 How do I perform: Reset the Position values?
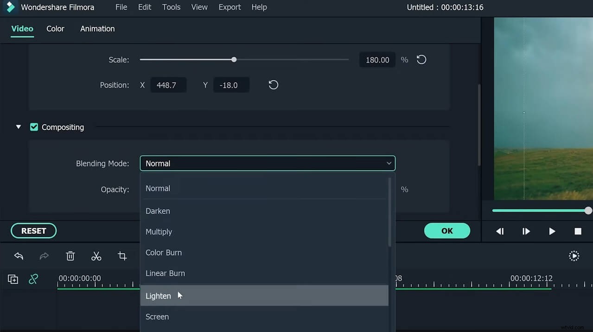click(274, 85)
